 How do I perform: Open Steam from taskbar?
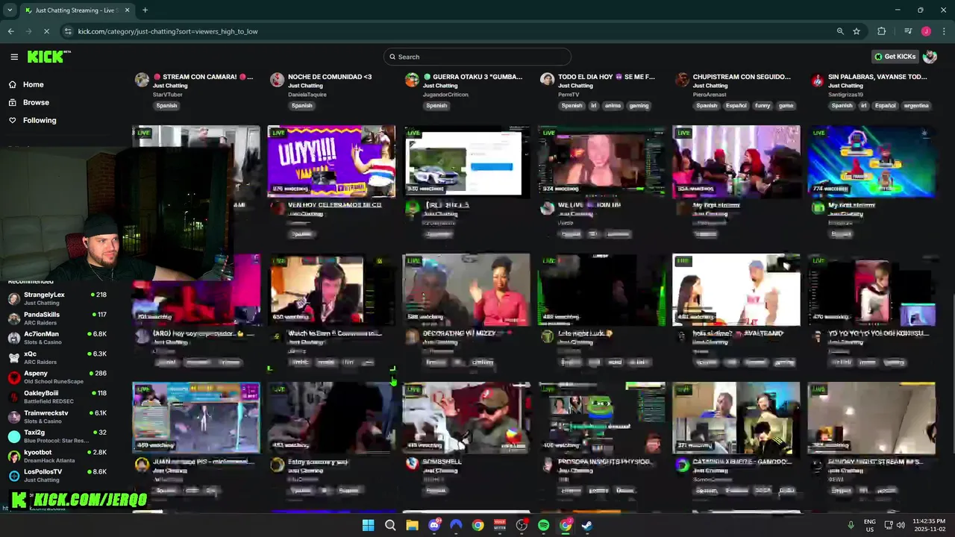(587, 525)
